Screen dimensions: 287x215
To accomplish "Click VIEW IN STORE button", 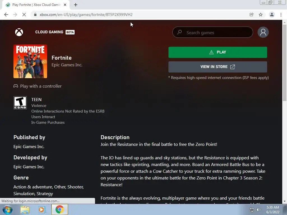I will coord(217,67).
